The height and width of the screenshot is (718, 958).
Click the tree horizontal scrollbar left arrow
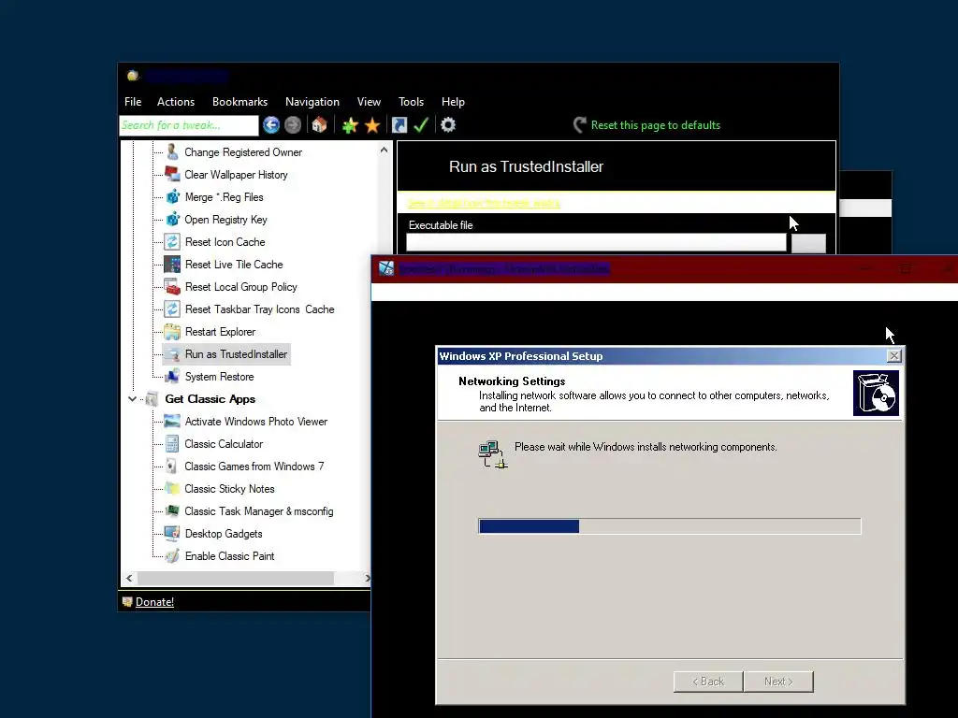[x=129, y=578]
